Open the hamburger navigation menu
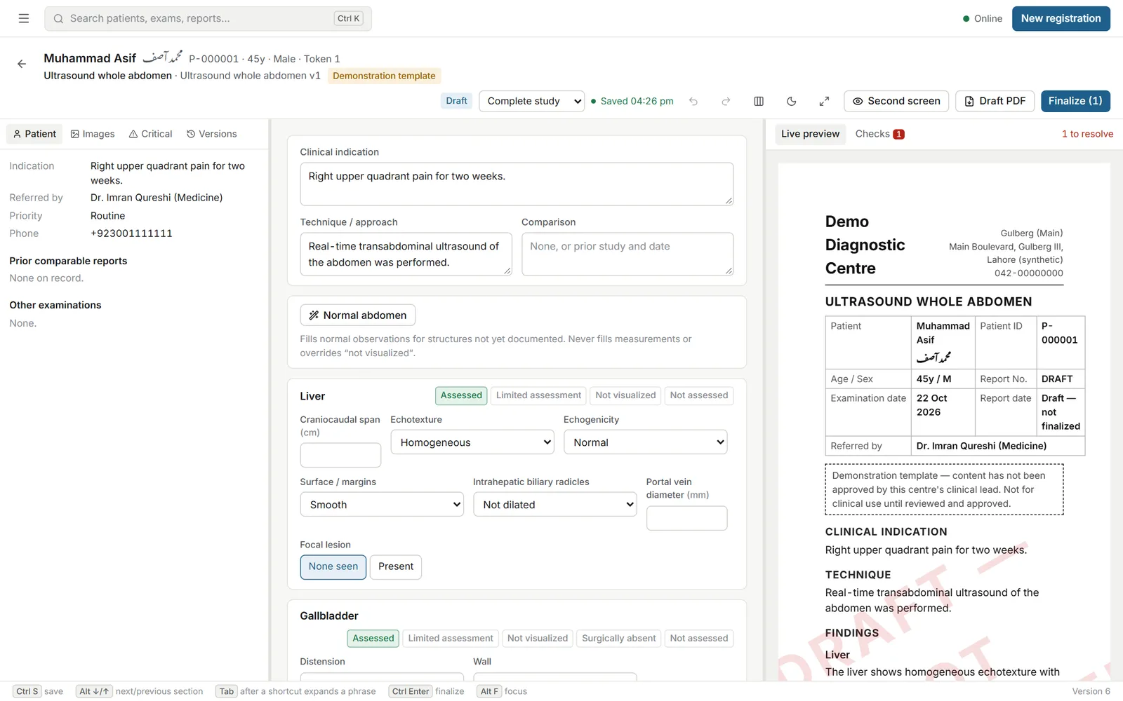 pos(24,19)
